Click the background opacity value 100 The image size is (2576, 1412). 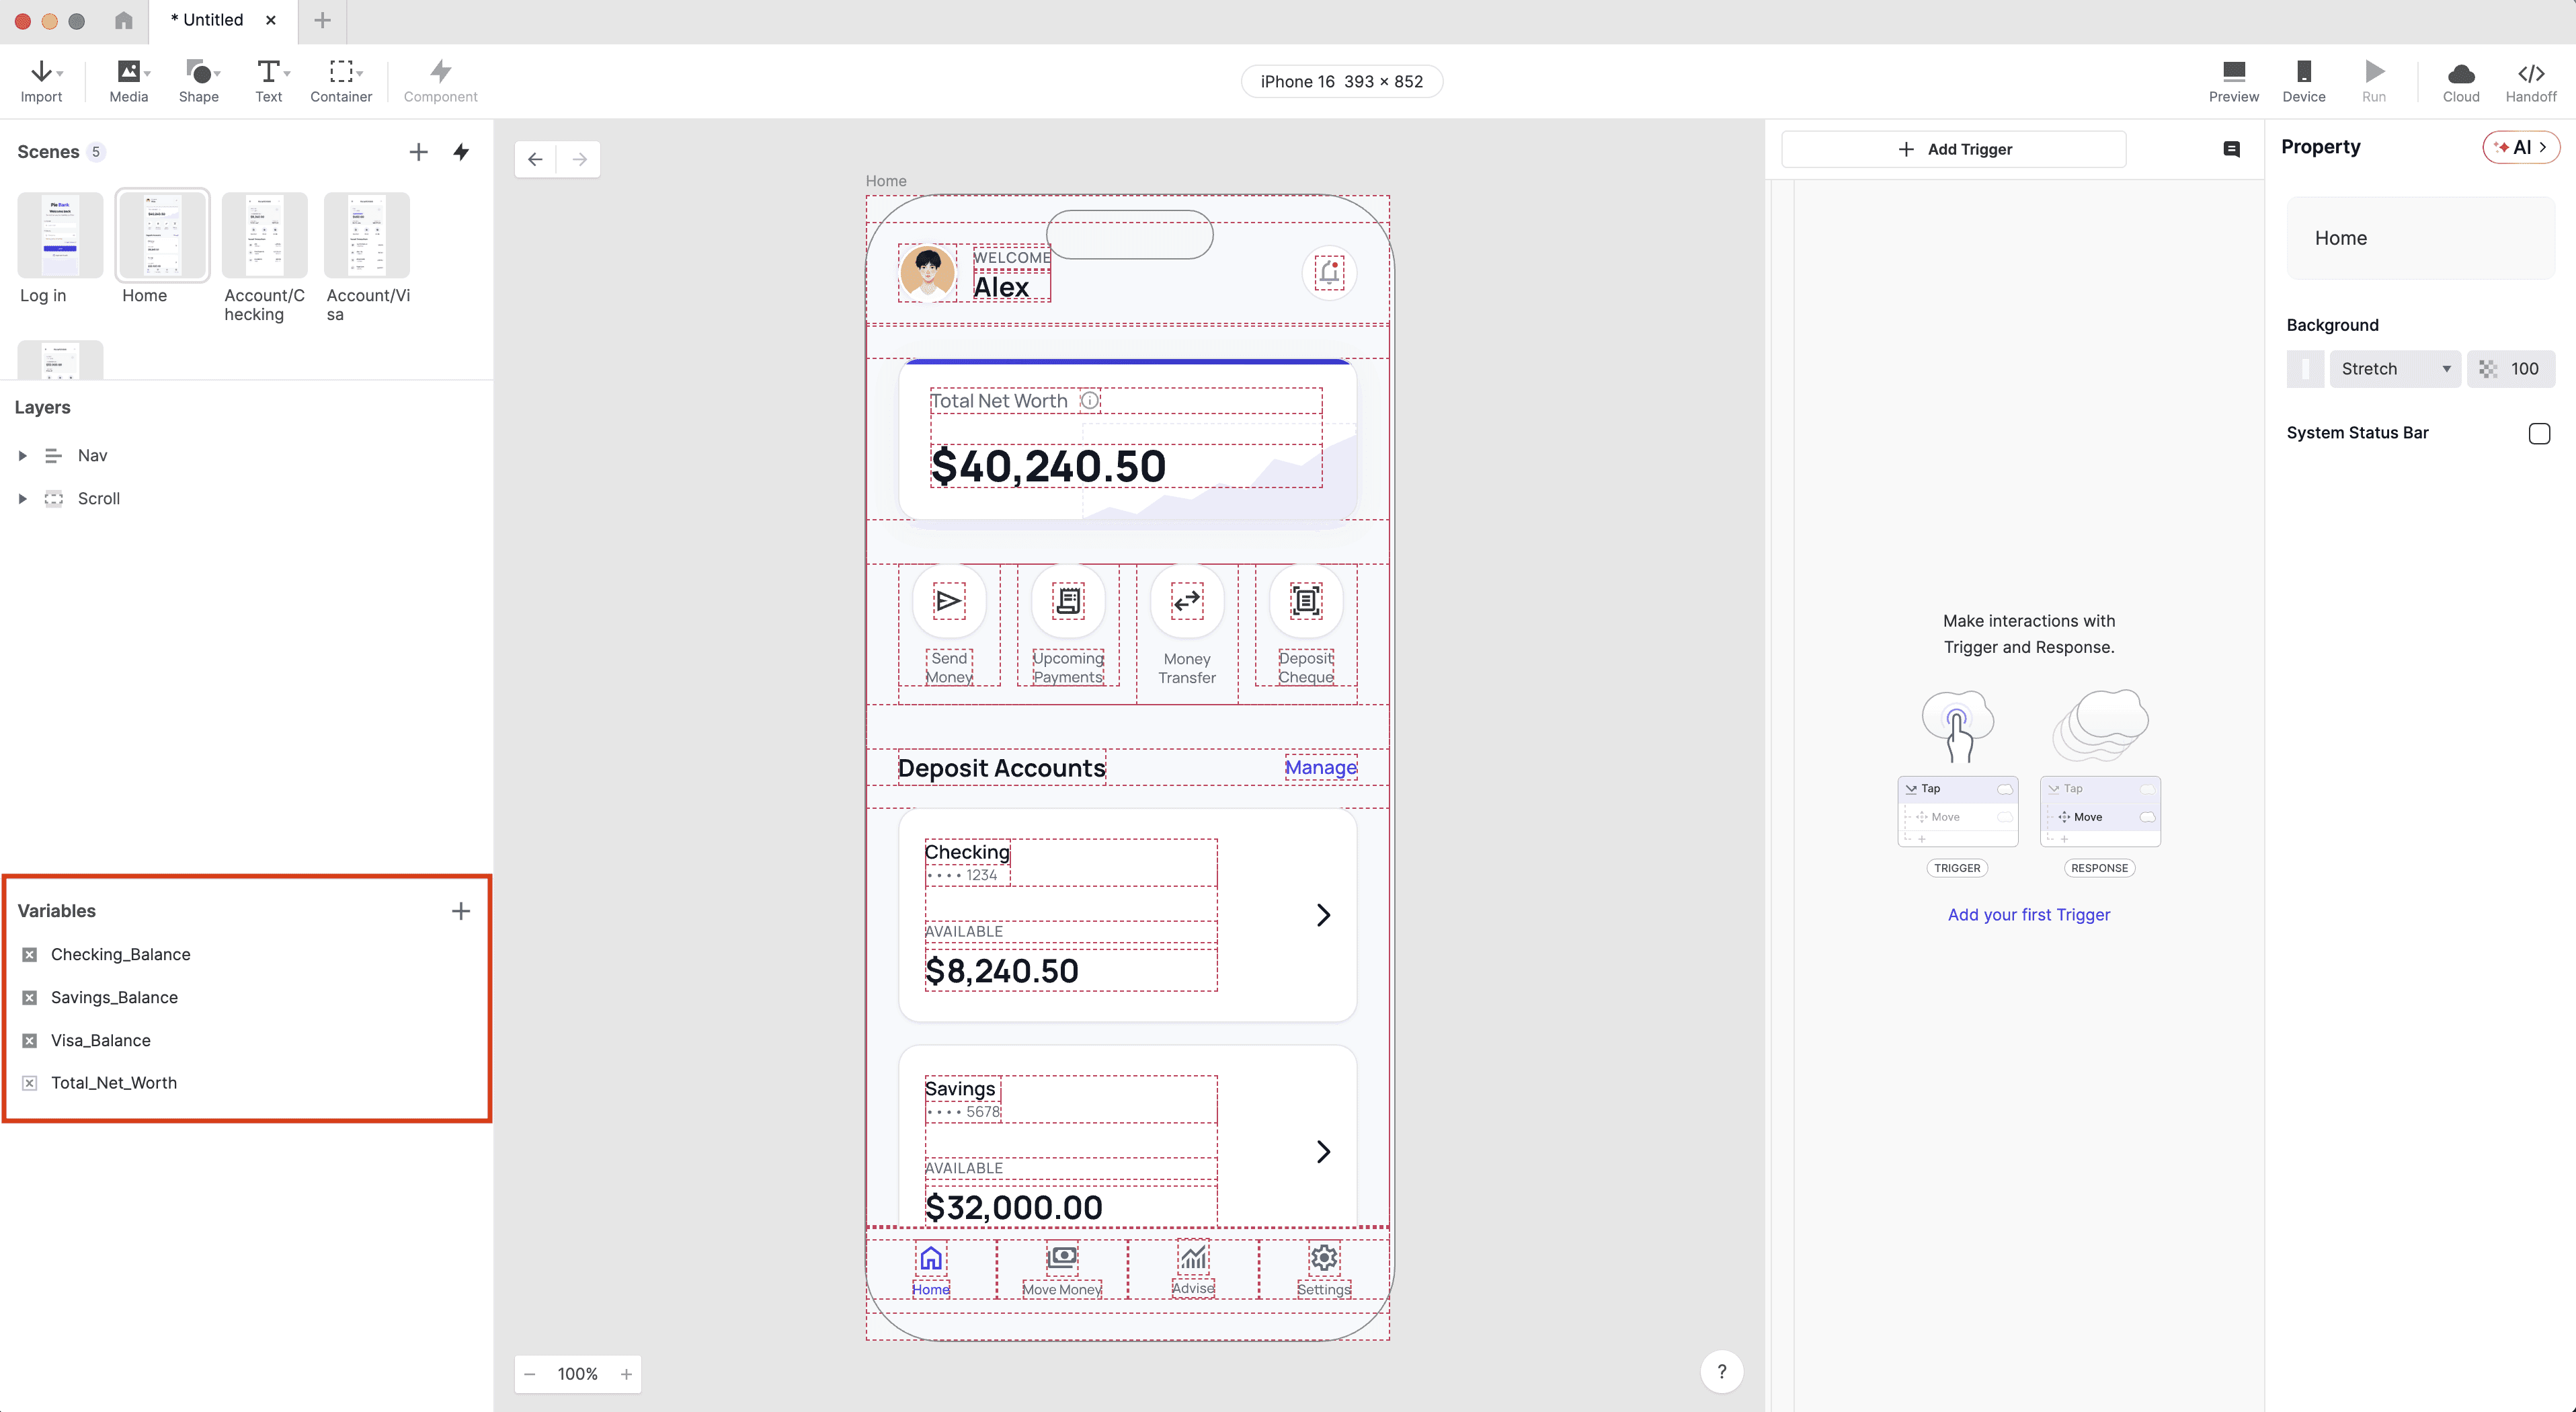click(x=2524, y=369)
